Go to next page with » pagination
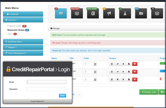 click(79, 94)
